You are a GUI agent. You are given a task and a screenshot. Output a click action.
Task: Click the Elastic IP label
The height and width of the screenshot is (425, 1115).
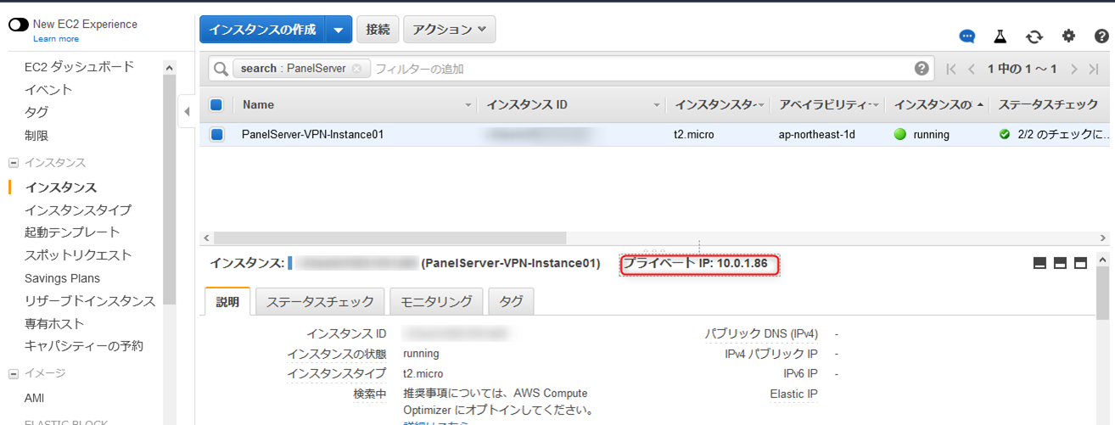793,394
